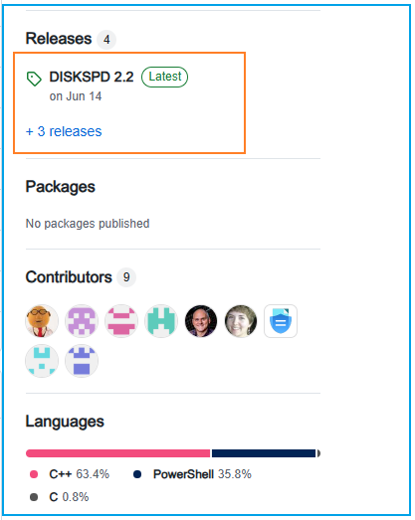Open the light cyan identicon contributor
This screenshot has width=415, height=520.
[42, 361]
